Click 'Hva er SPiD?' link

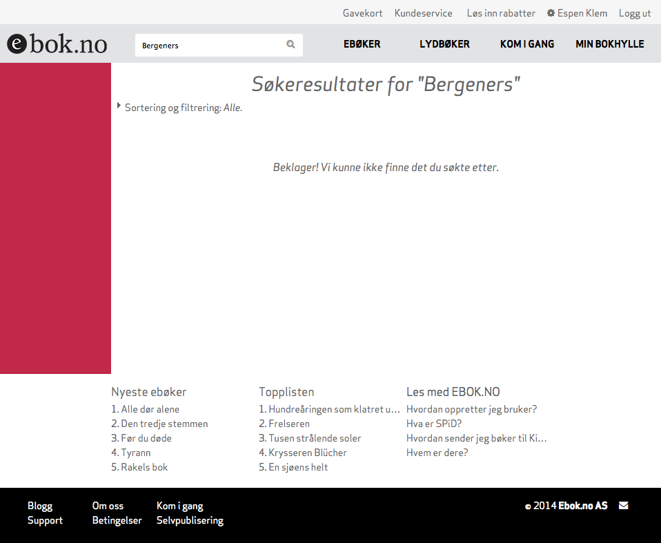(434, 423)
